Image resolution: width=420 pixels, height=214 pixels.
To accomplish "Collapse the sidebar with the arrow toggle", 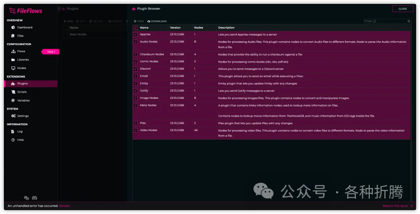I will [x=59, y=9].
